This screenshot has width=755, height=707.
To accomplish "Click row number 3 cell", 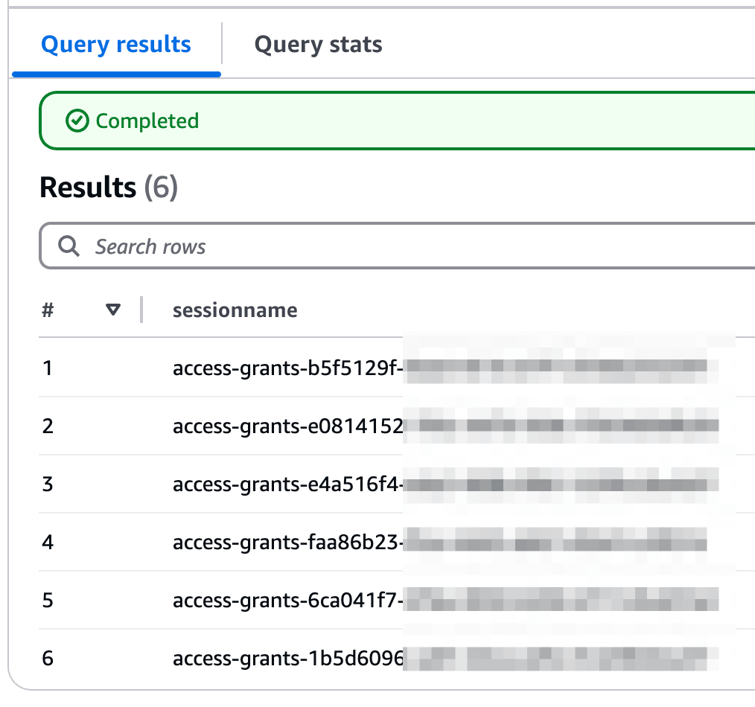I will [48, 484].
